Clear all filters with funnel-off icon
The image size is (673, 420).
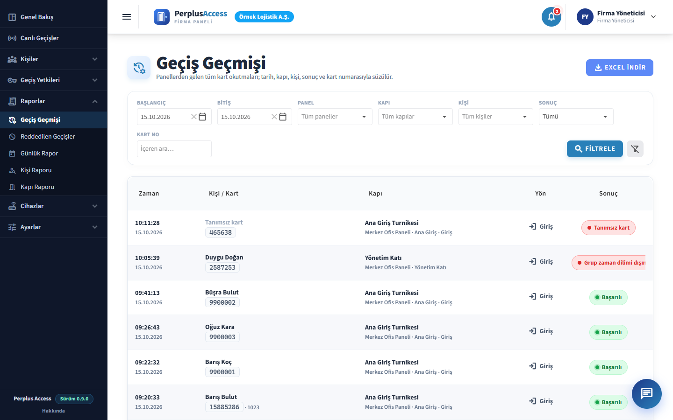point(635,149)
